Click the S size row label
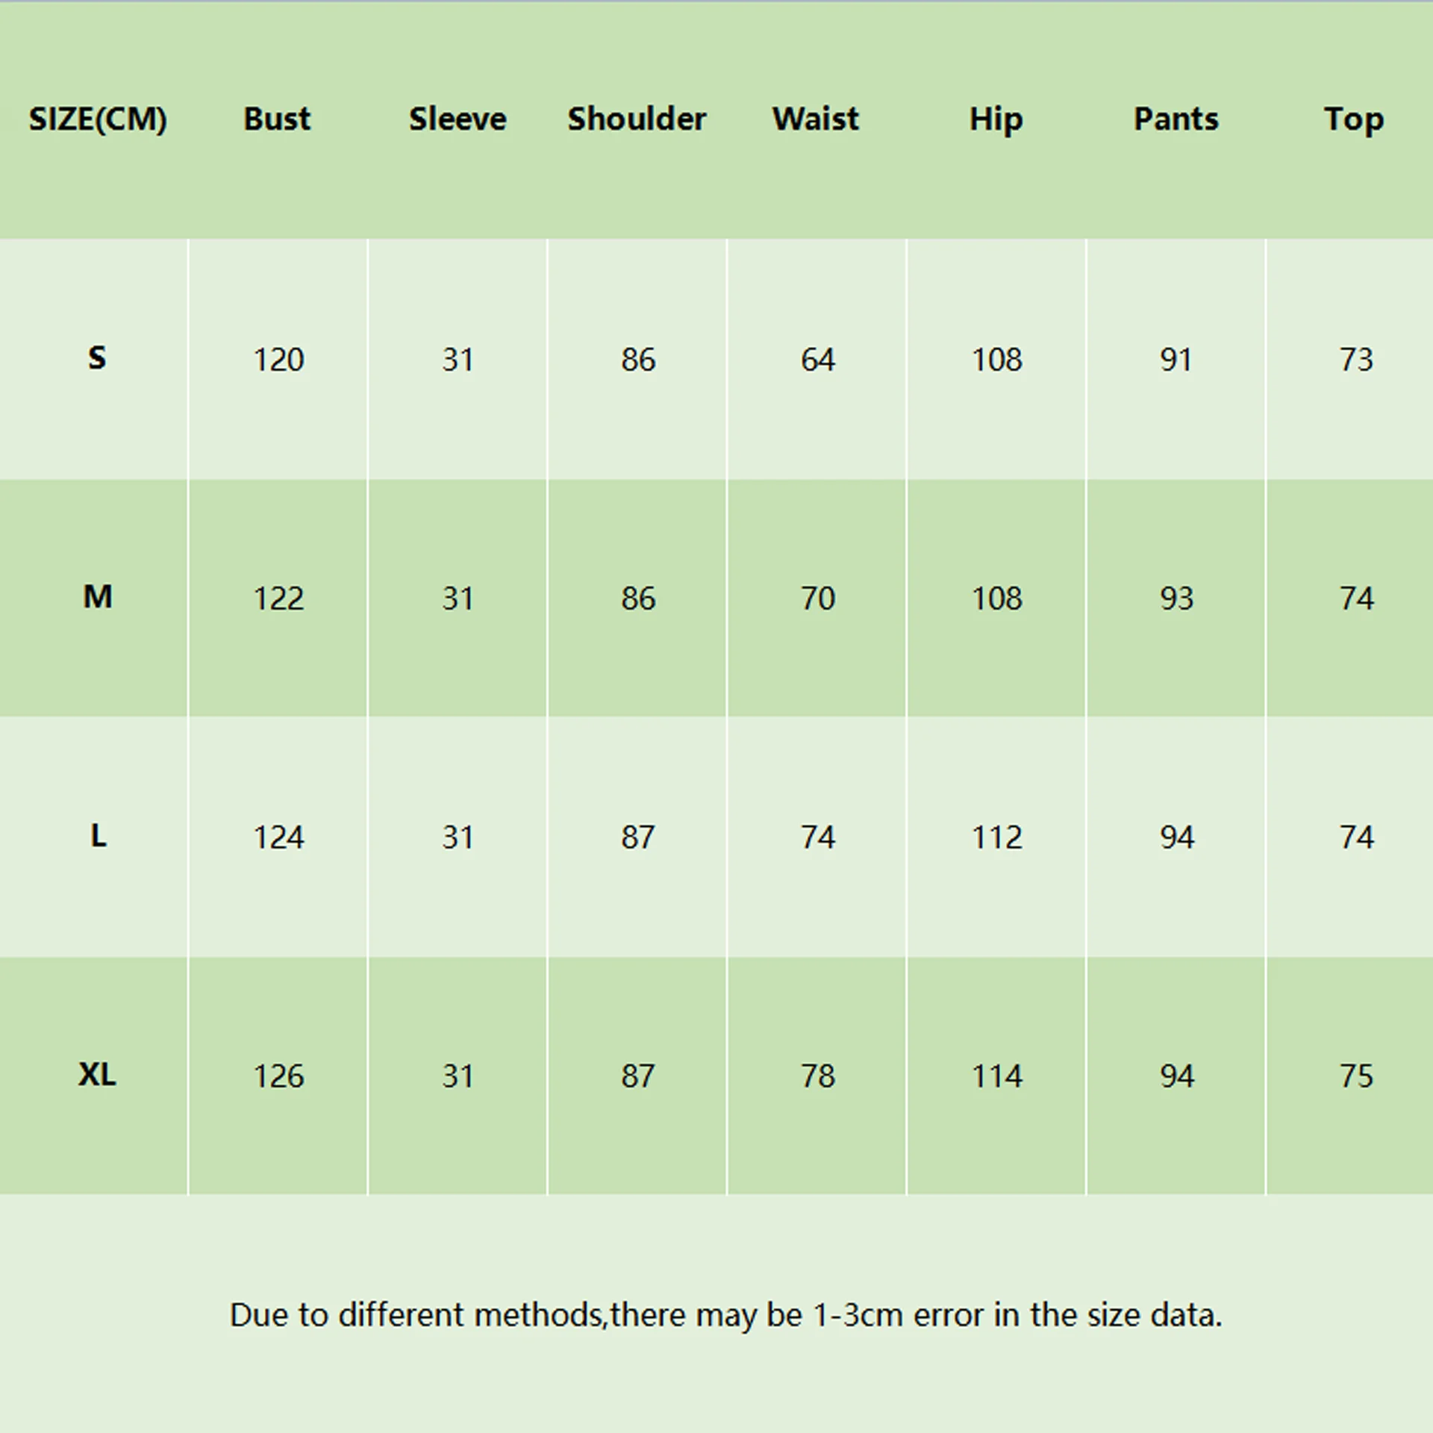This screenshot has width=1433, height=1433. 97,358
